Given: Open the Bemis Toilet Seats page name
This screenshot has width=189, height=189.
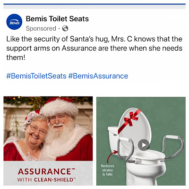Looking at the screenshot, I should point(57,19).
